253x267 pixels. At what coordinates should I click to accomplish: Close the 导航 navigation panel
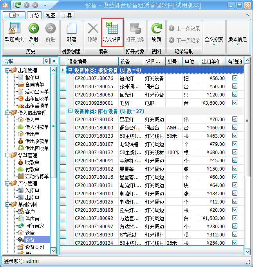click(x=54, y=61)
